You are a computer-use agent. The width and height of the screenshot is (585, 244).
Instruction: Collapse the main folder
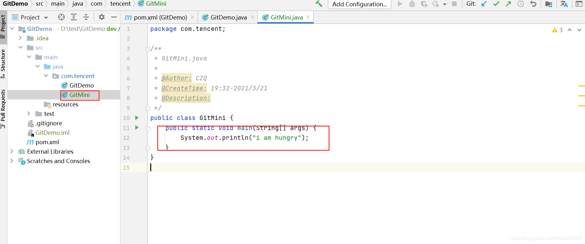click(x=29, y=57)
